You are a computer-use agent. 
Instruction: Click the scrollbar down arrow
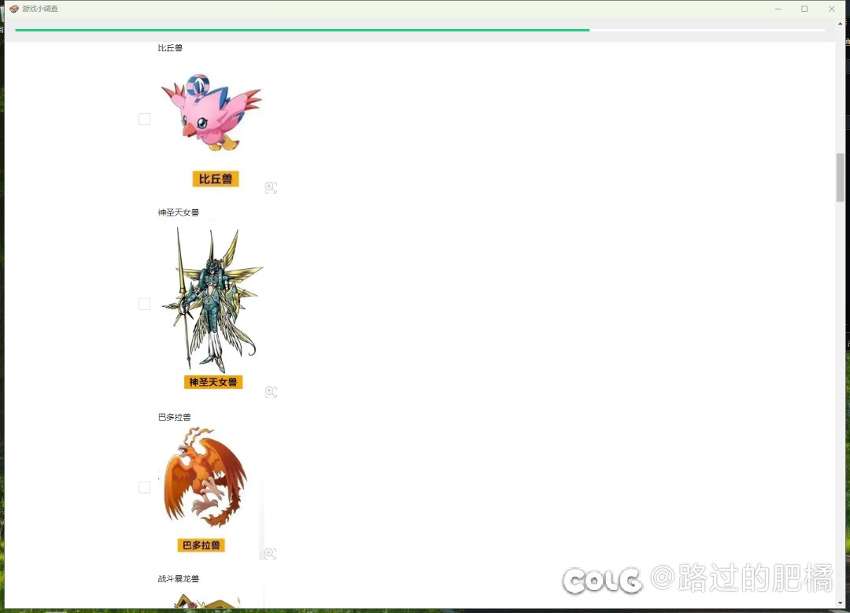(841, 603)
